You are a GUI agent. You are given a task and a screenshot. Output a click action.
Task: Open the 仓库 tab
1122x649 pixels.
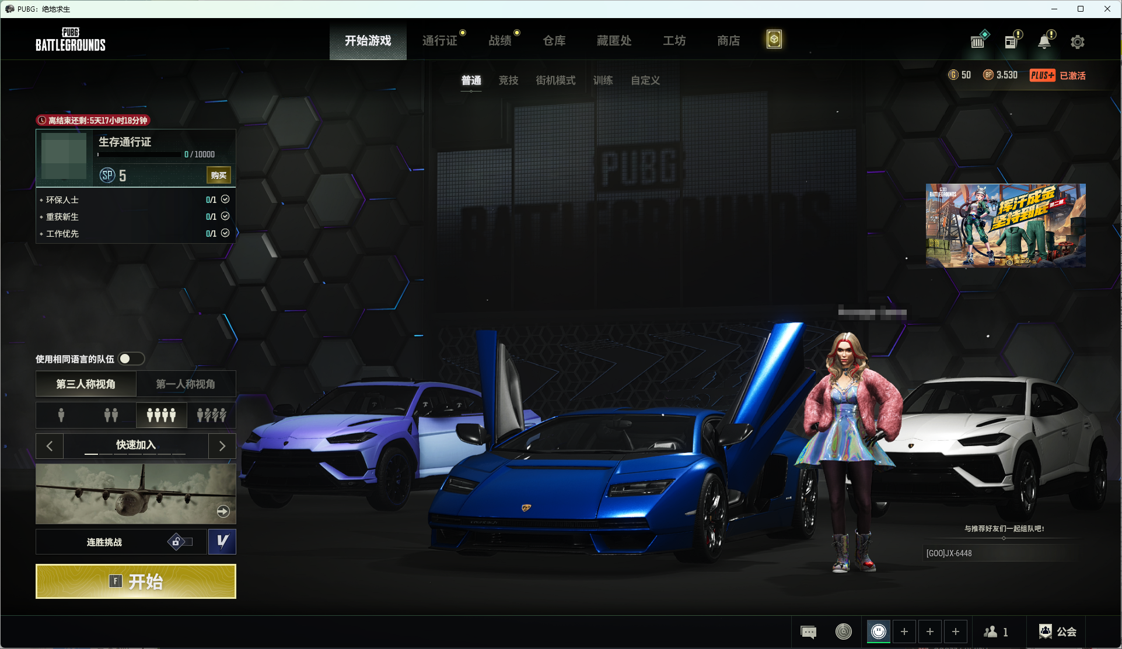554,41
